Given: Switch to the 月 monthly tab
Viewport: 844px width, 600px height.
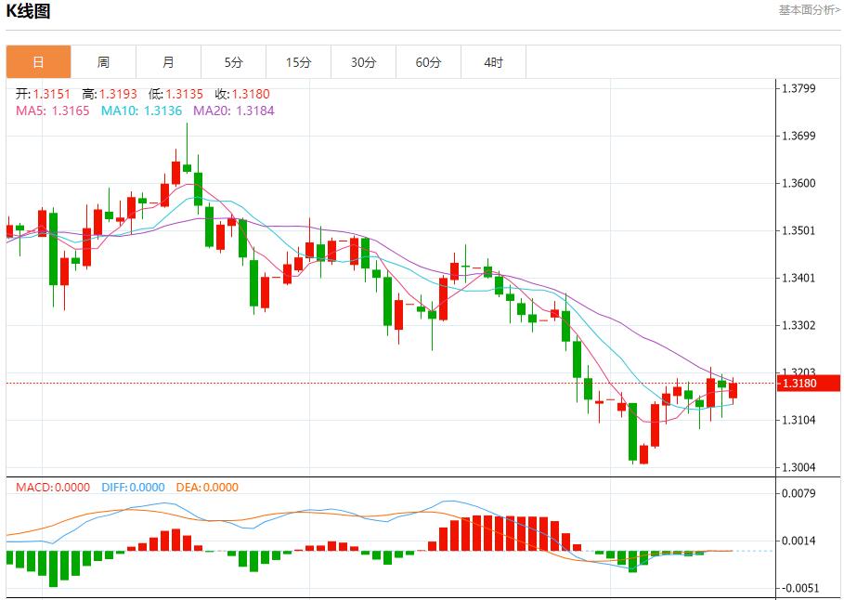Looking at the screenshot, I should [x=168, y=62].
